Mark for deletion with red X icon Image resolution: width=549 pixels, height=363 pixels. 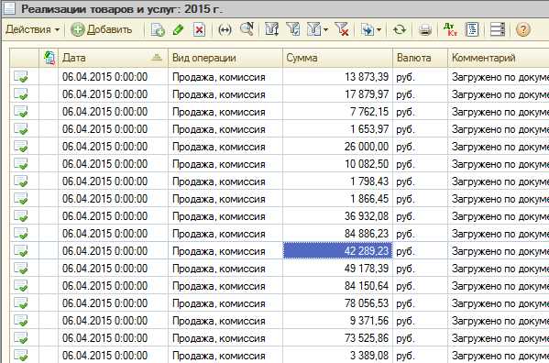click(199, 29)
